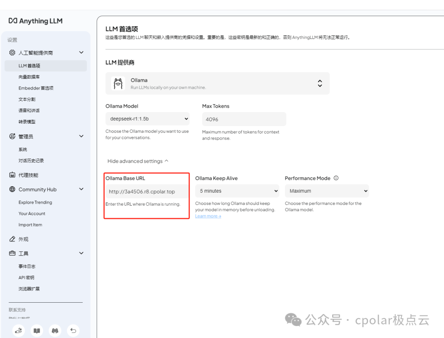Click the back arrow icon button

[x=73, y=330]
